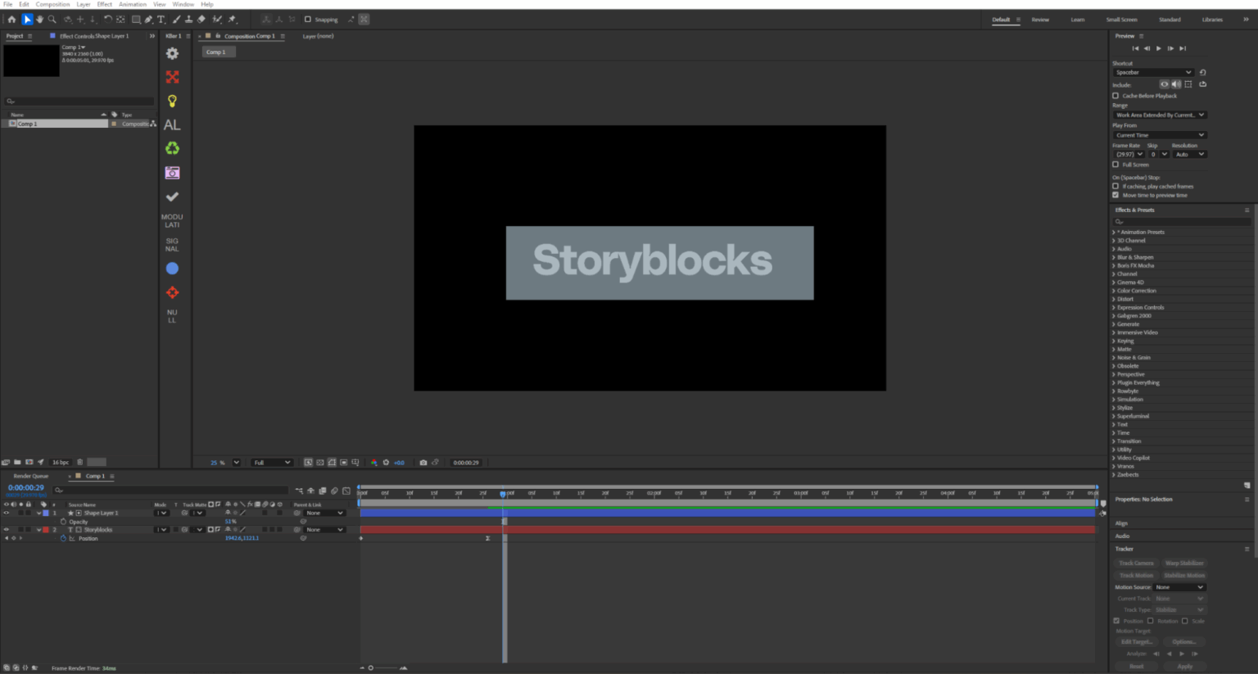1258x674 pixels.
Task: Click Shape Layer 1 blue label color
Action: point(46,513)
